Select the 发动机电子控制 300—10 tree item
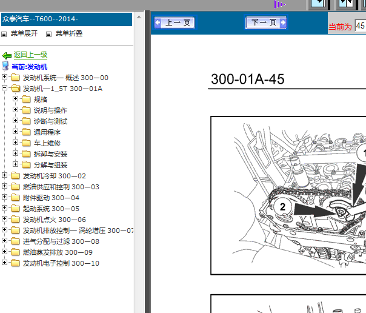The width and height of the screenshot is (366, 313). 61,263
